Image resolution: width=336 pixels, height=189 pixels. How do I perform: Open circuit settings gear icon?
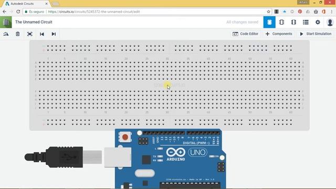click(318, 22)
